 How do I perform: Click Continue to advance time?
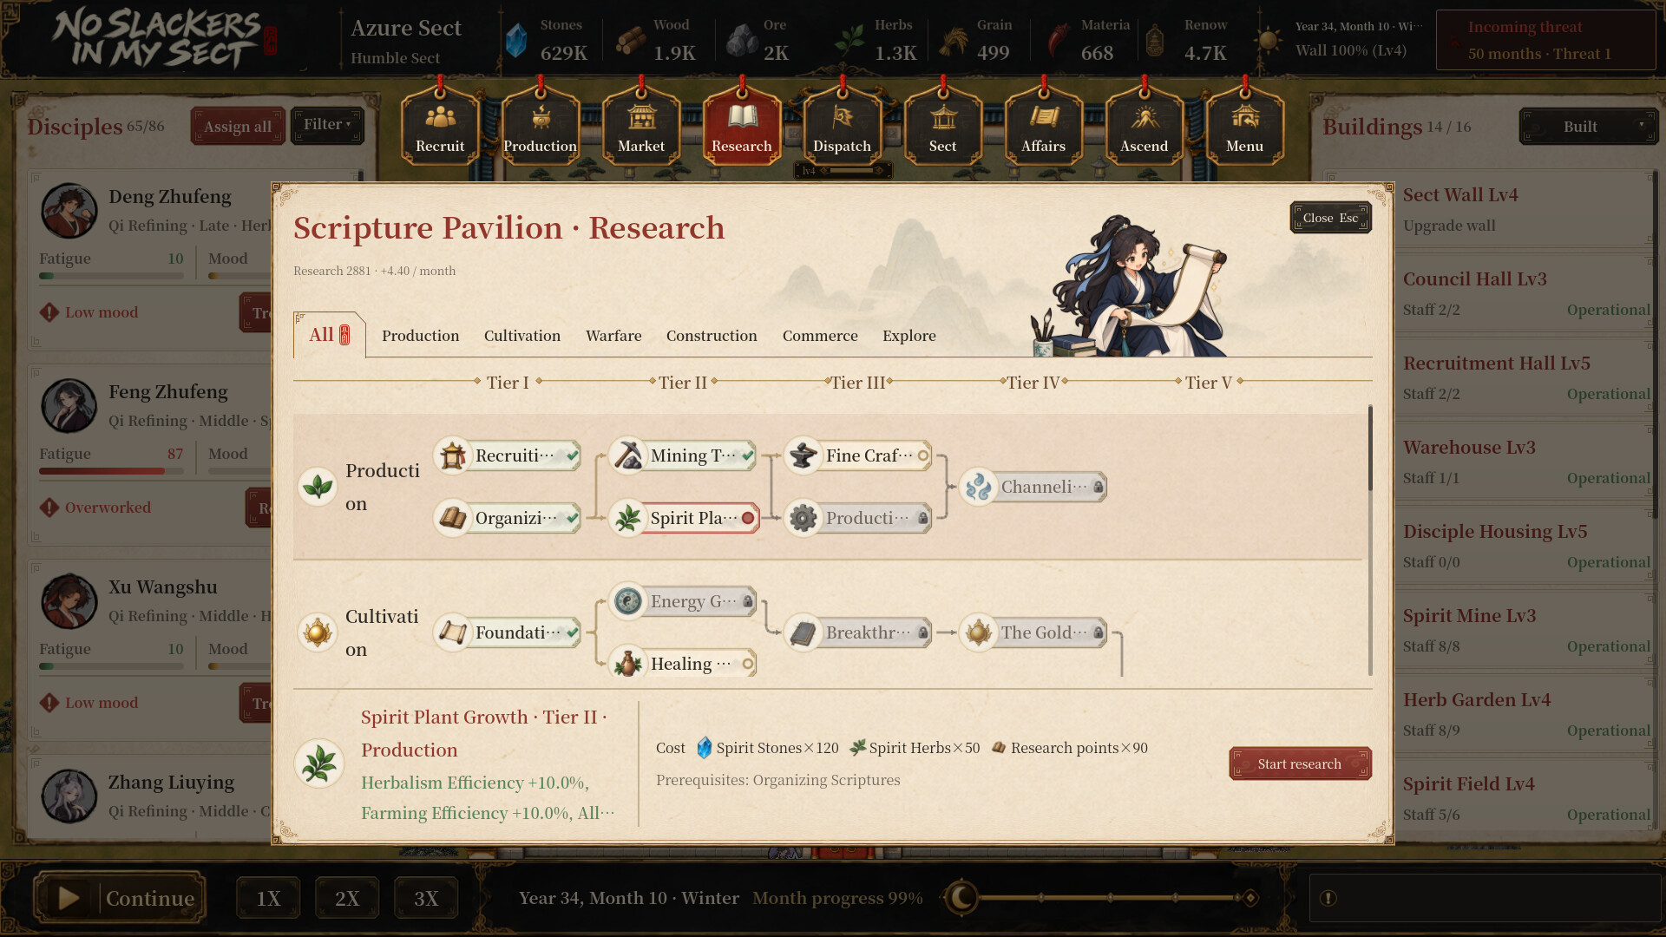coord(120,898)
